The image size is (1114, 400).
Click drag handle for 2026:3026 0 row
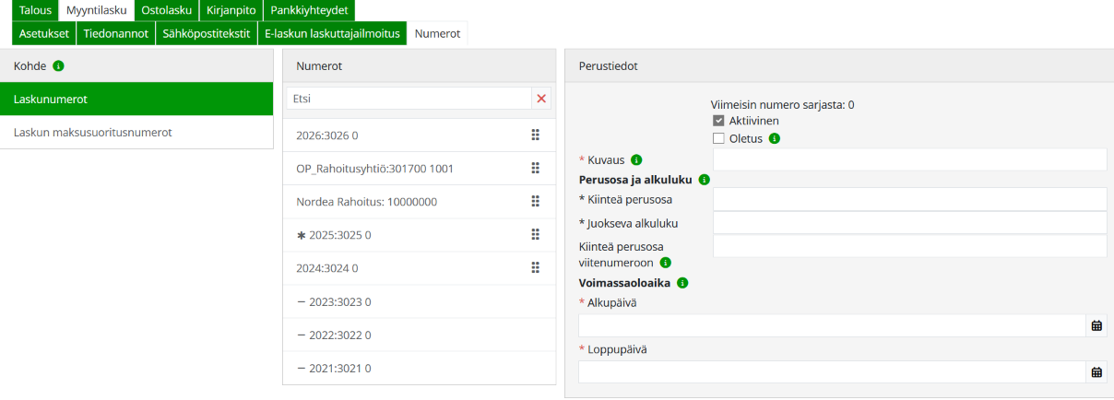coord(535,135)
